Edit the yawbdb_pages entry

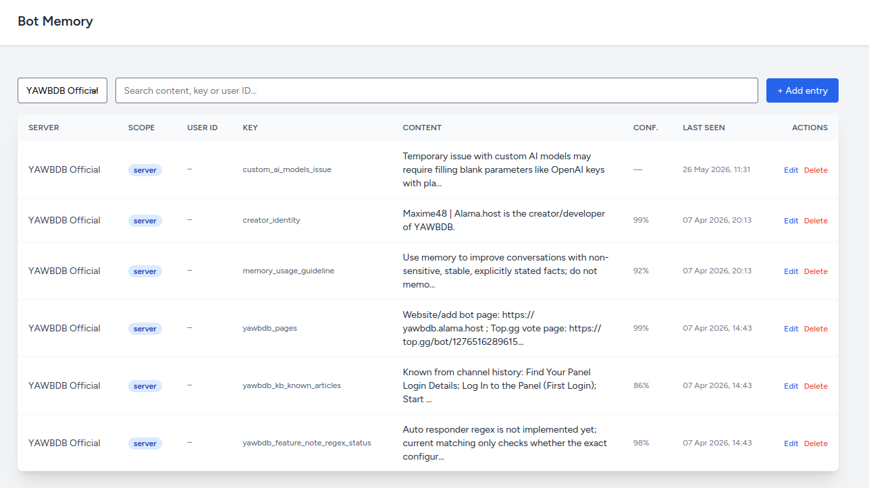(791, 329)
